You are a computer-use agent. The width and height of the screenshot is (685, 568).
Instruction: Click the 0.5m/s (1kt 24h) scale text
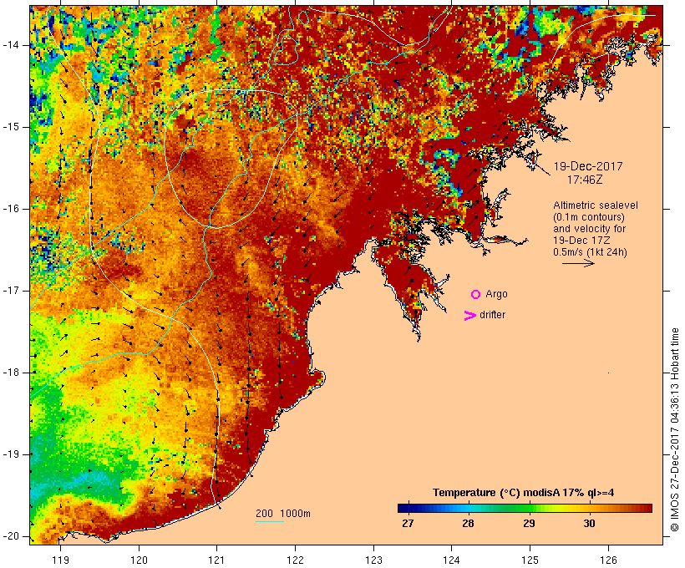591,252
